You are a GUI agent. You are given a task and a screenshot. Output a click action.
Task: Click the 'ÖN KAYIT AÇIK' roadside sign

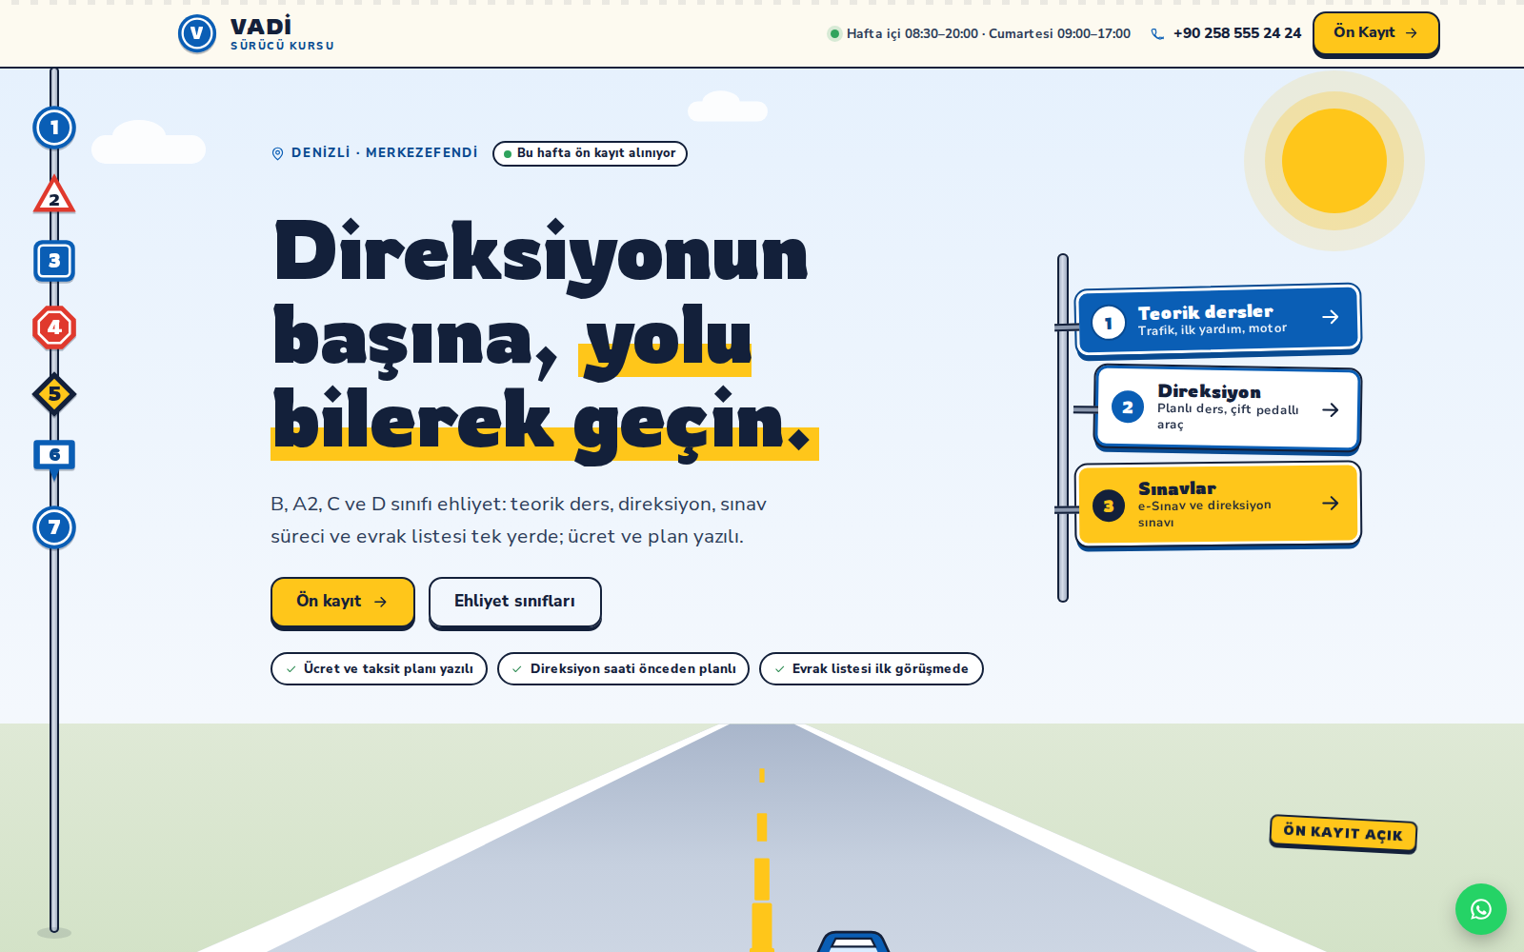[1343, 833]
